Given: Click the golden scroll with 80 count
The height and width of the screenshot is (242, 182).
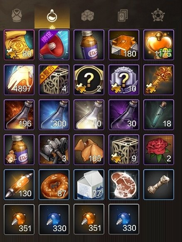Looking at the screenshot, I should pos(19,45).
